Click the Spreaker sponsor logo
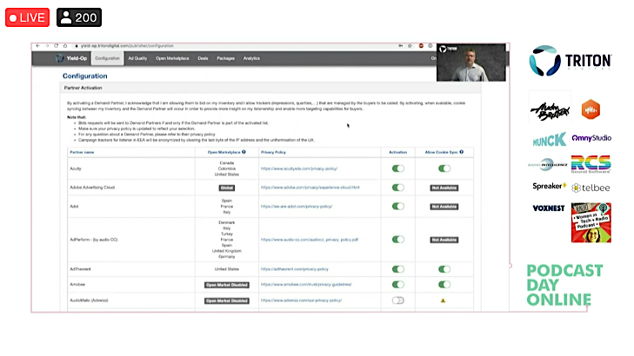The image size is (634, 356). [x=549, y=186]
